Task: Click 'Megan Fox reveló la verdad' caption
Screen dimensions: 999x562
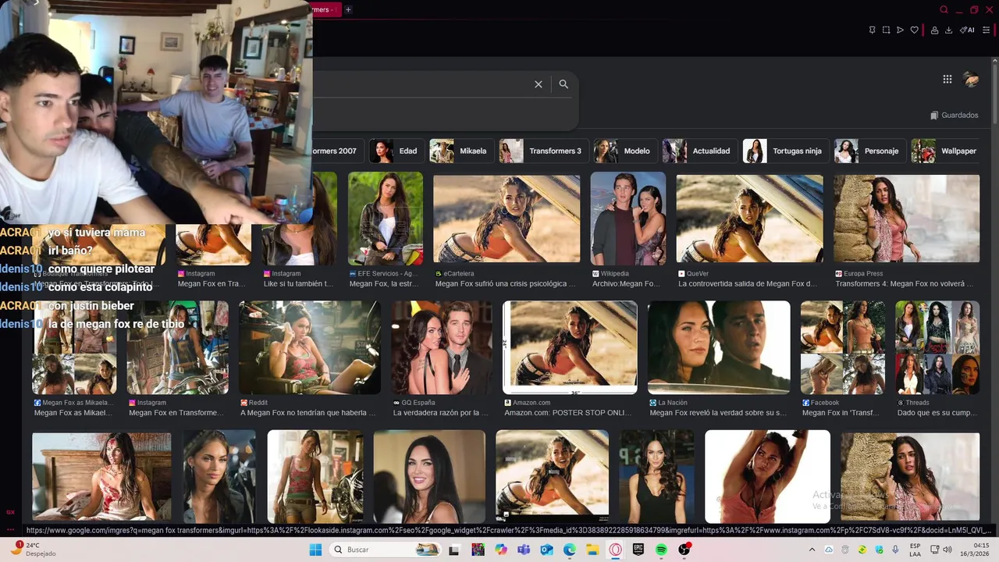Action: 718,413
